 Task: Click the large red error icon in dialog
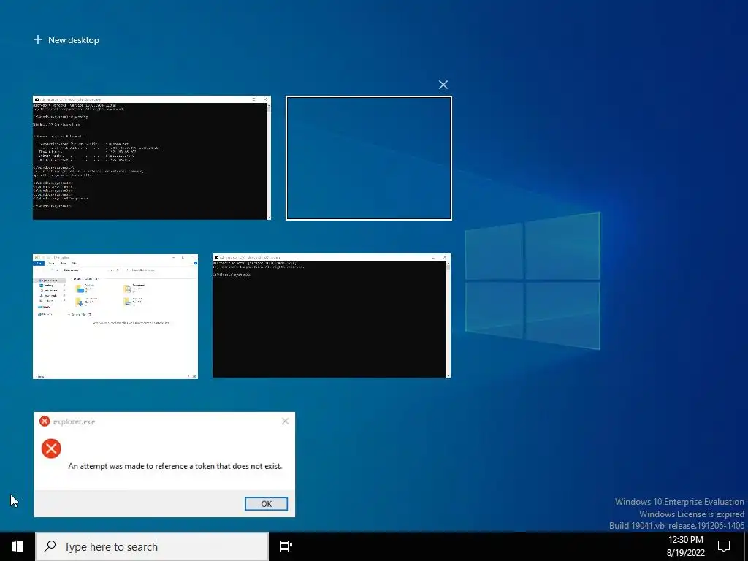point(51,449)
